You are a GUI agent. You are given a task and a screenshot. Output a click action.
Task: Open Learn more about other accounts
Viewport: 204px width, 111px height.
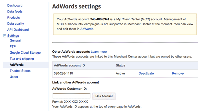coord(99,52)
